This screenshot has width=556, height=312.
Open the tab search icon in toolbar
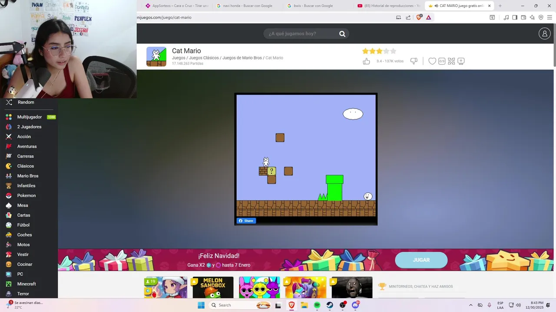pyautogui.click(x=492, y=17)
